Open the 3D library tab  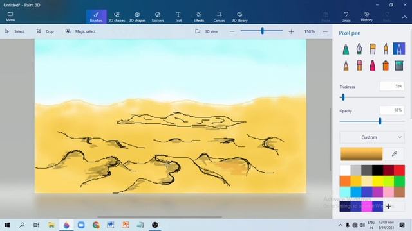pos(239,17)
